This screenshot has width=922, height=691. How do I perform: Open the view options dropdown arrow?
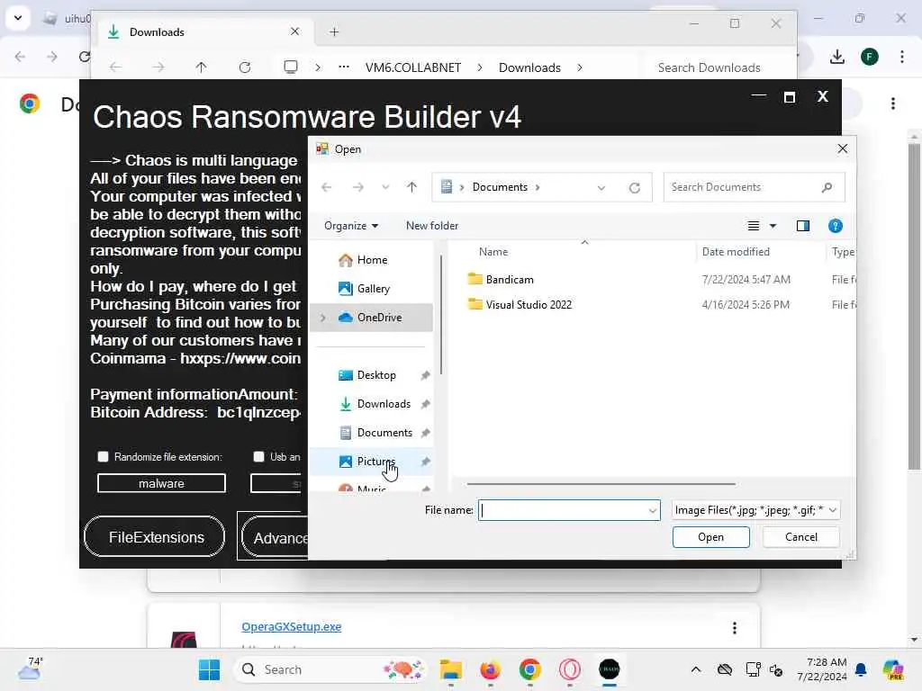tap(773, 226)
